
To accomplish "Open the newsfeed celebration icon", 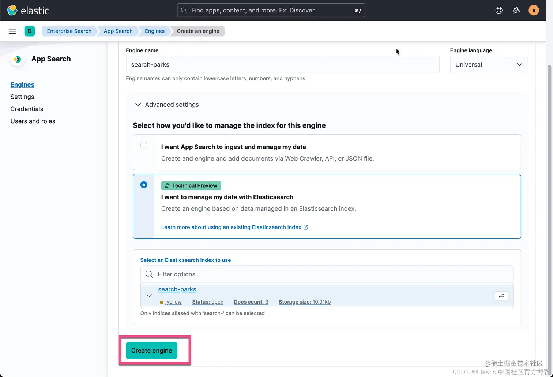I will pyautogui.click(x=516, y=10).
